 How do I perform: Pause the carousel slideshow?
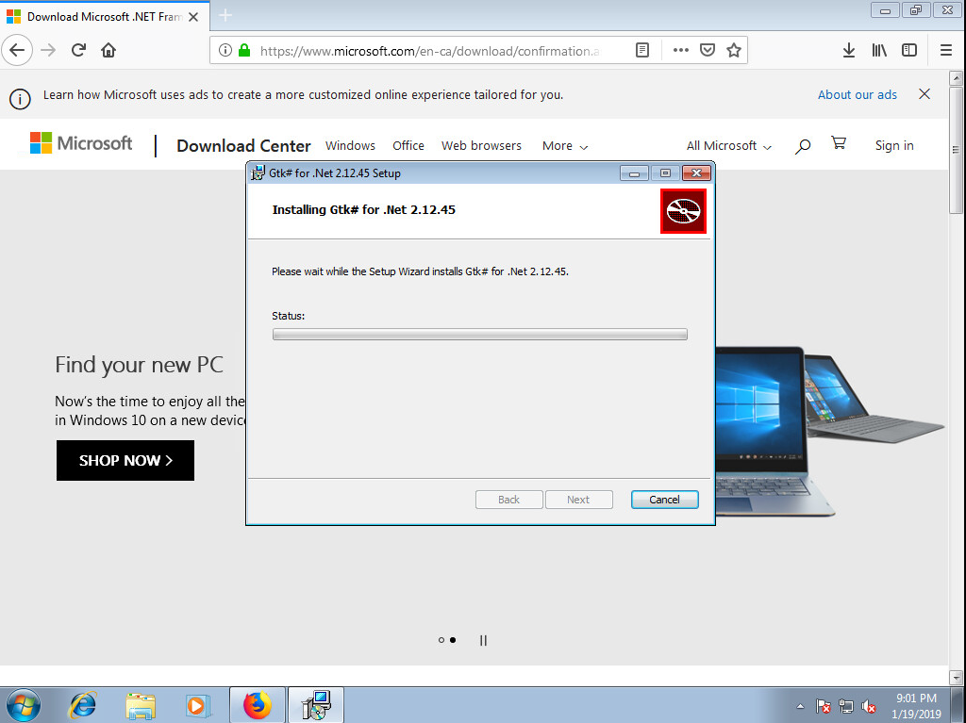coord(483,640)
